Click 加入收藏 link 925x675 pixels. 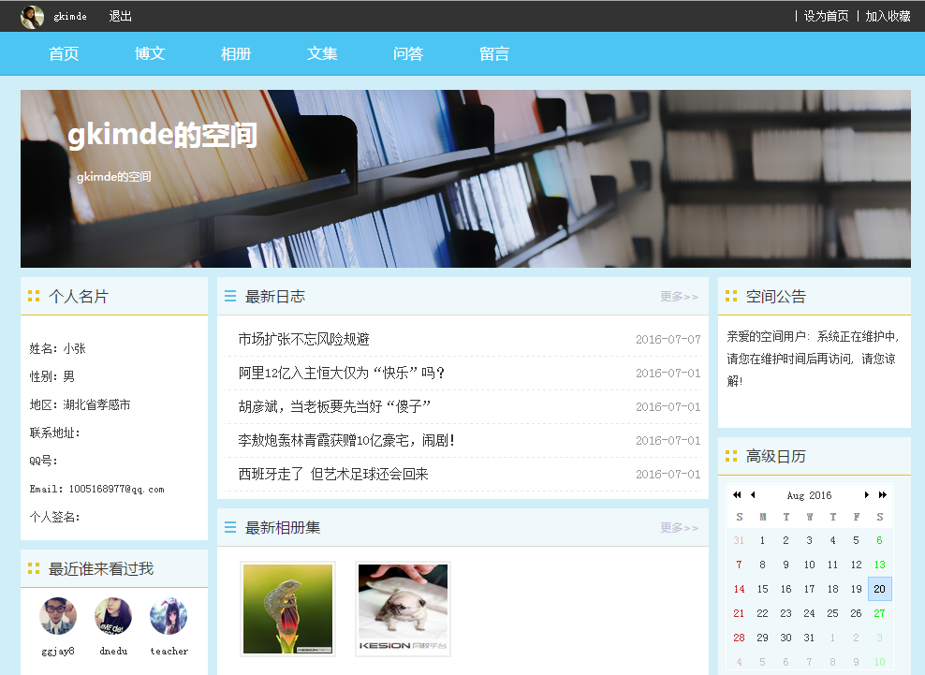(x=888, y=17)
